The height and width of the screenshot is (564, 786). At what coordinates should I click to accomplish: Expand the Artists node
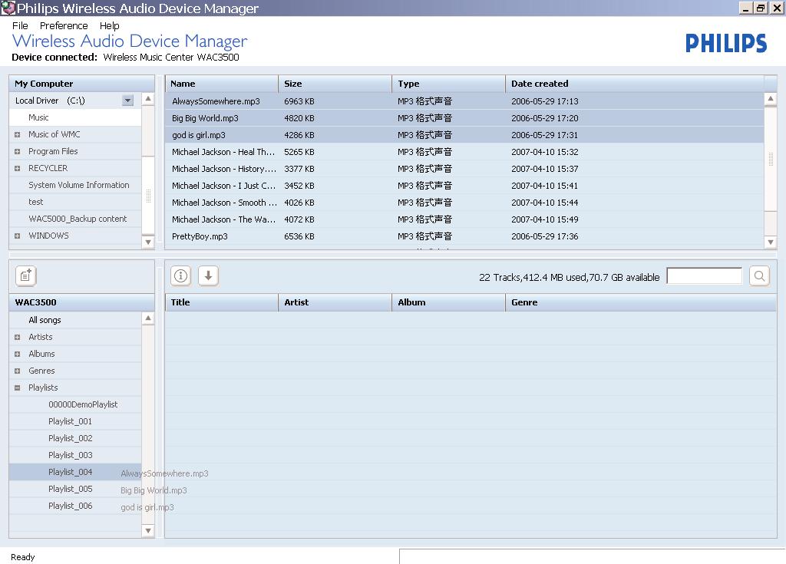[17, 338]
